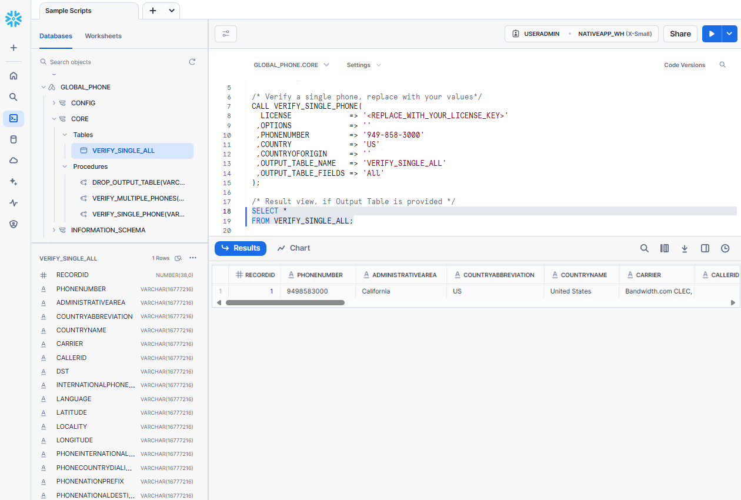Open query history clock icon
The width and height of the screenshot is (741, 500).
(725, 248)
